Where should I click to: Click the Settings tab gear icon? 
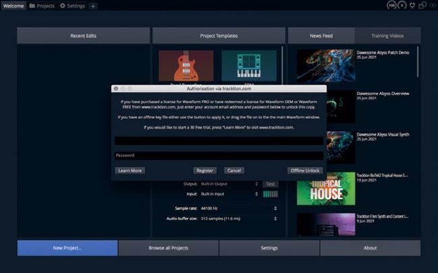coord(63,5)
